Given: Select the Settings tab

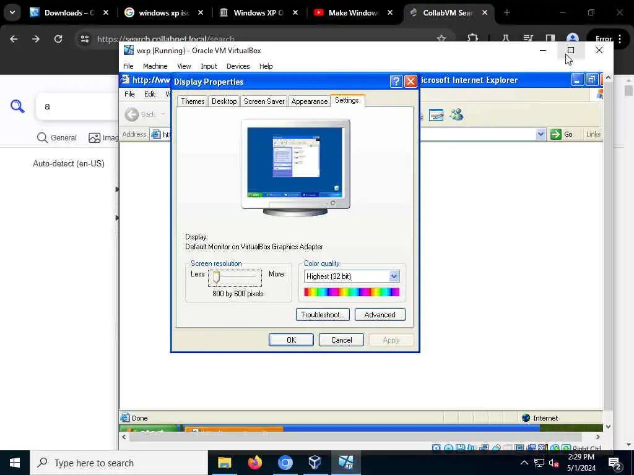Looking at the screenshot, I should coord(347,100).
